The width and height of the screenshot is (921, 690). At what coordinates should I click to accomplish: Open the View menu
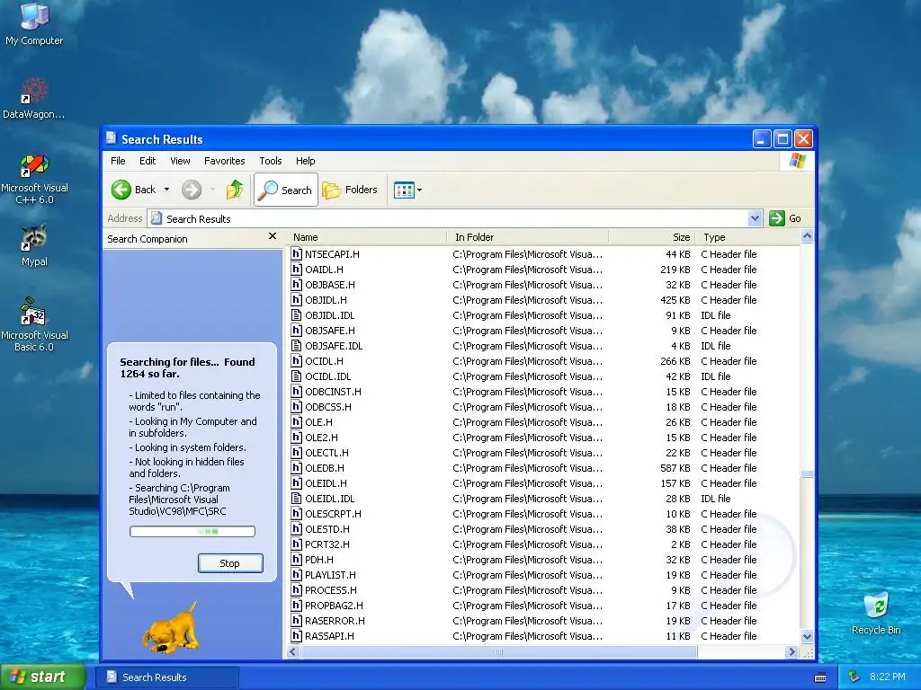pyautogui.click(x=180, y=161)
